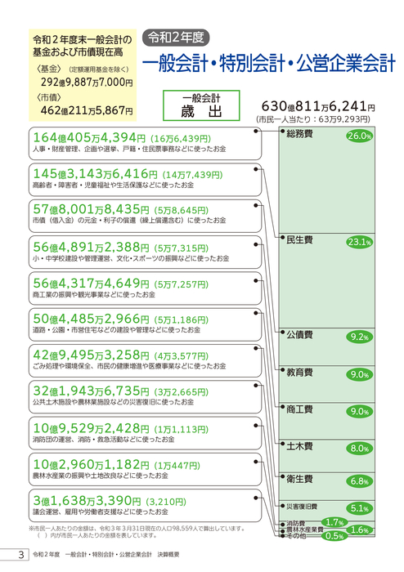This screenshot has height=572, width=404.
Task: Select the 56億4,891万2,388円 education box
Action: click(146, 252)
